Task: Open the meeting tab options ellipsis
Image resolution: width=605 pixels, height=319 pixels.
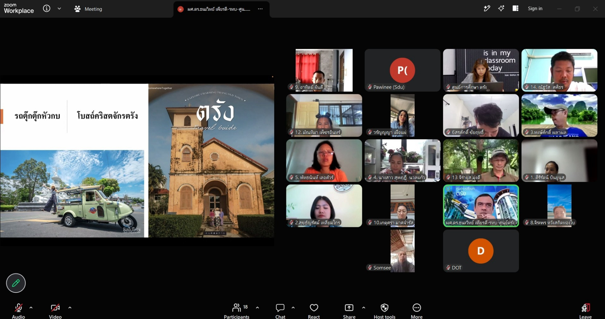Action: [x=260, y=9]
